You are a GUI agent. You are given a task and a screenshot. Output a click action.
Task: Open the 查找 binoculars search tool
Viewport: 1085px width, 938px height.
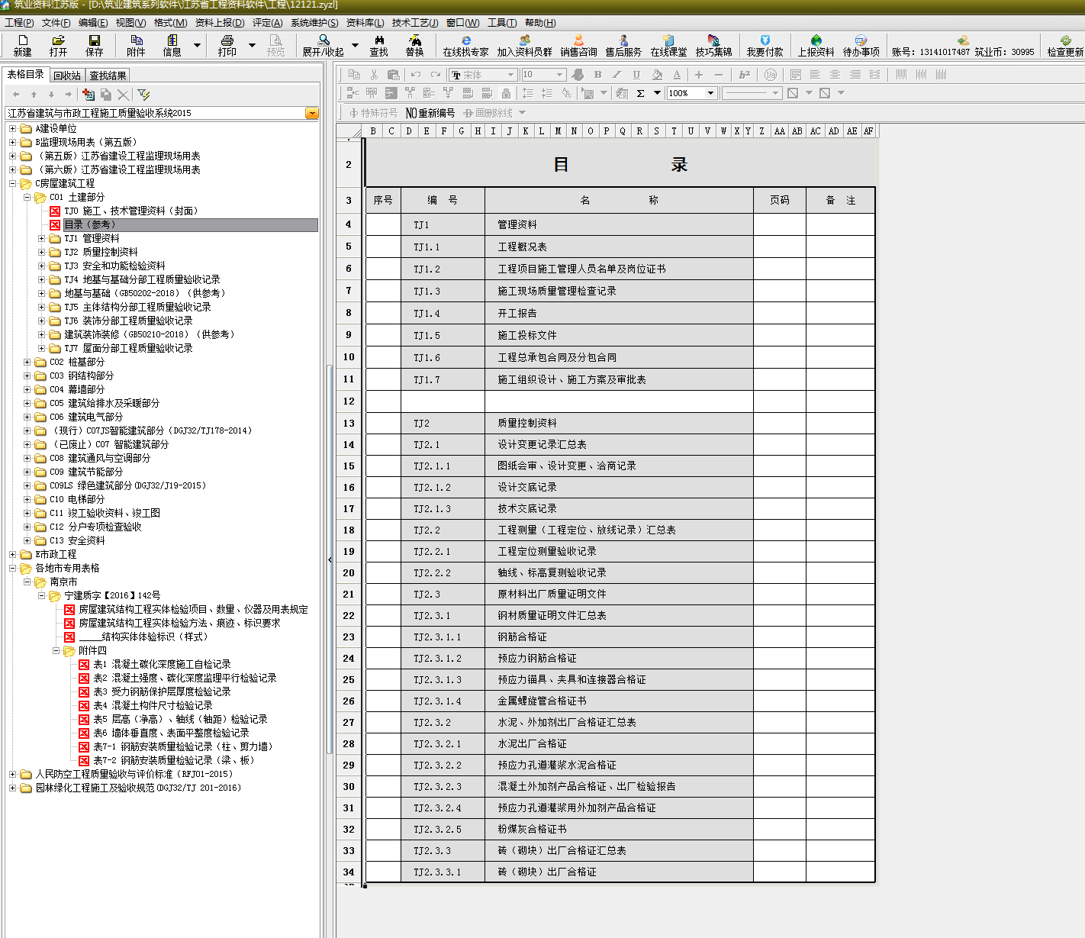point(379,45)
